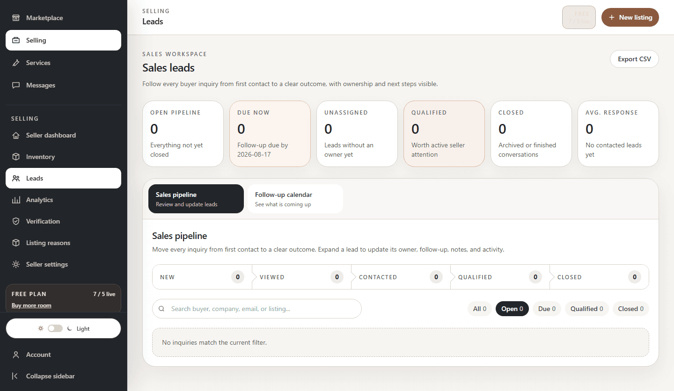Select the Selling briefcase icon
Viewport: 674px width, 391px height.
click(x=16, y=40)
